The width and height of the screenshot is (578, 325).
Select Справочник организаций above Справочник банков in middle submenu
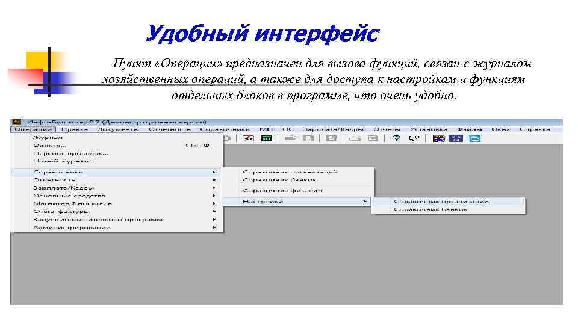(296, 172)
